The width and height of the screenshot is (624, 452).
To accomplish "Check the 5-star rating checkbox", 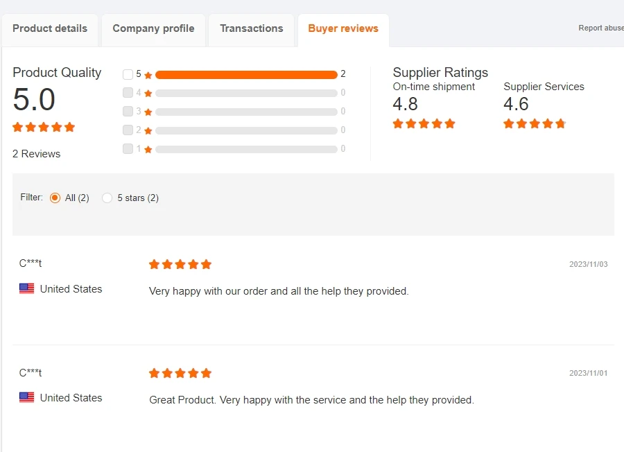I will [x=128, y=74].
